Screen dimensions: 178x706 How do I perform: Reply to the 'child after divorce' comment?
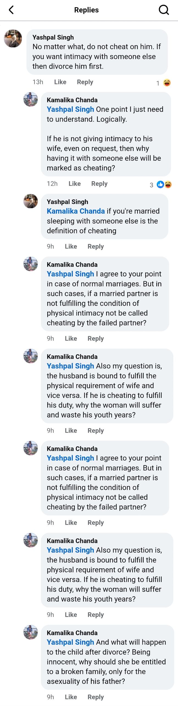(x=96, y=697)
